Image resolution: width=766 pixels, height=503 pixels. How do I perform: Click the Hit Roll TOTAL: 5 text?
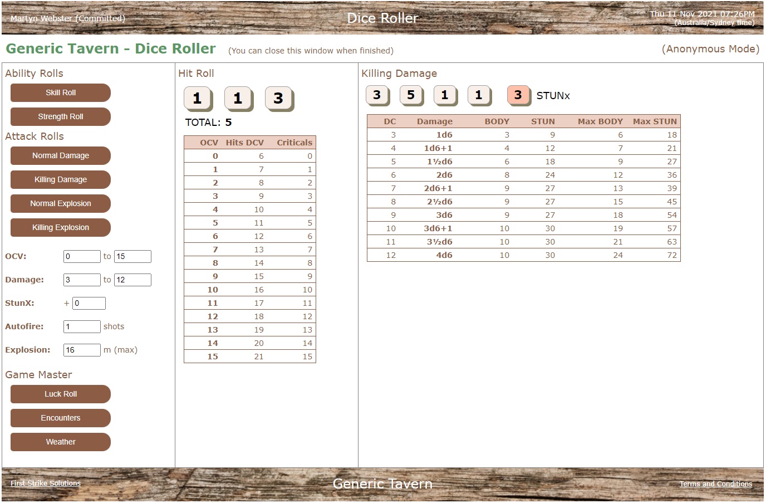pos(208,123)
